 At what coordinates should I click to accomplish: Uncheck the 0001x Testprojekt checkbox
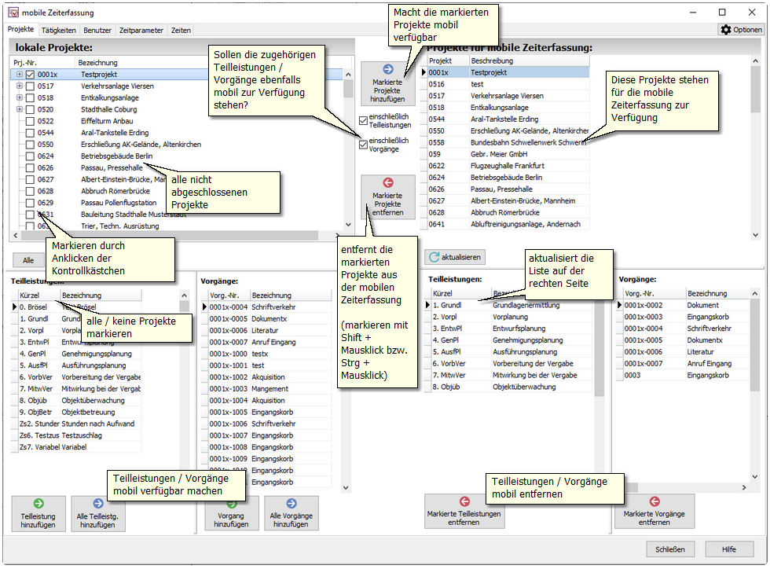(x=30, y=75)
